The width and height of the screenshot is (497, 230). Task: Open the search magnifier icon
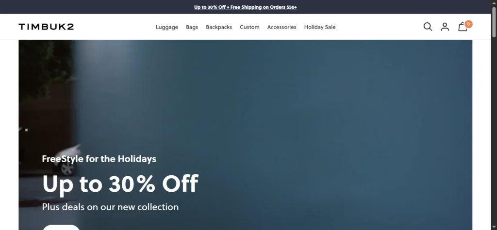click(428, 27)
